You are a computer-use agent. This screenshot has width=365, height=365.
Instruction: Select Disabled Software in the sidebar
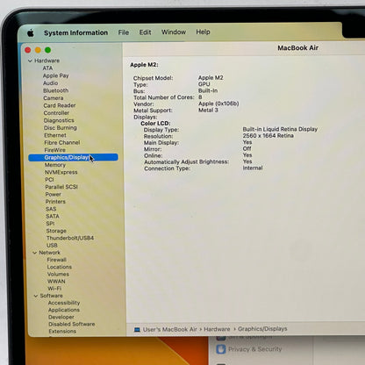point(72,324)
